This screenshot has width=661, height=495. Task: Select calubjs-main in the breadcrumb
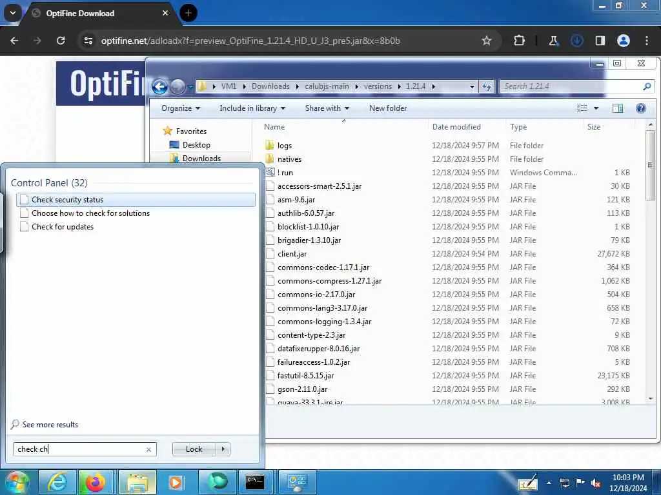coord(327,86)
